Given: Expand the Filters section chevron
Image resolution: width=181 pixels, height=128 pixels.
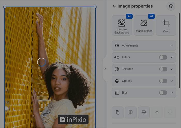Looking at the screenshot, I should (x=172, y=57).
